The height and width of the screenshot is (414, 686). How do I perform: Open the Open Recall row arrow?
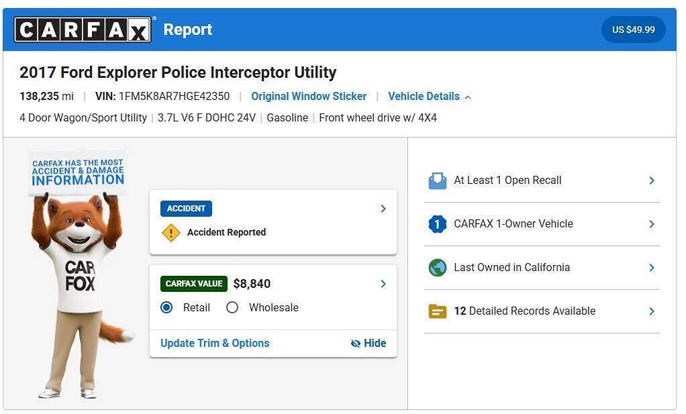[652, 180]
